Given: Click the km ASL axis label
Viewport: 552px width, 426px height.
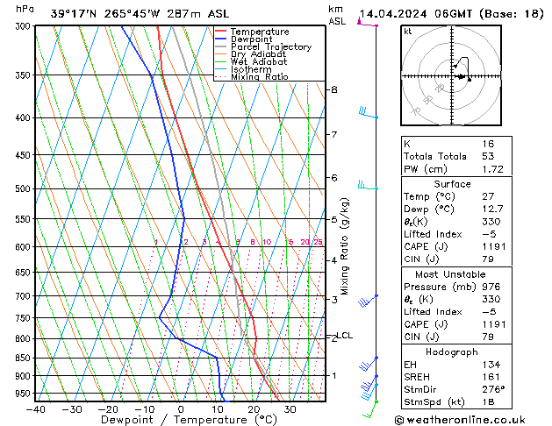Looking at the screenshot, I should tap(337, 15).
